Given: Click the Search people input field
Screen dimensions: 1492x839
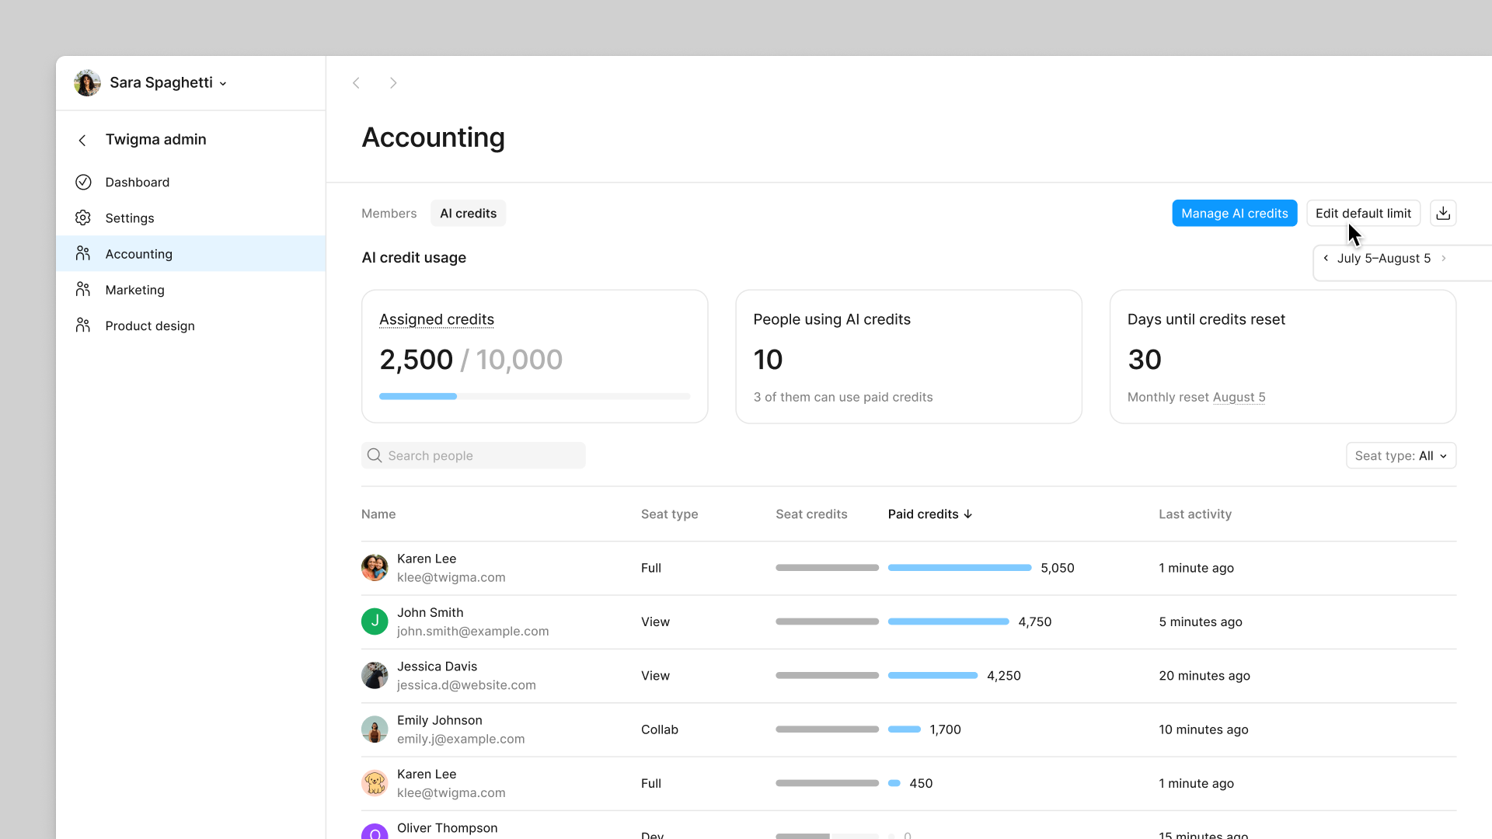Looking at the screenshot, I should click(x=473, y=455).
